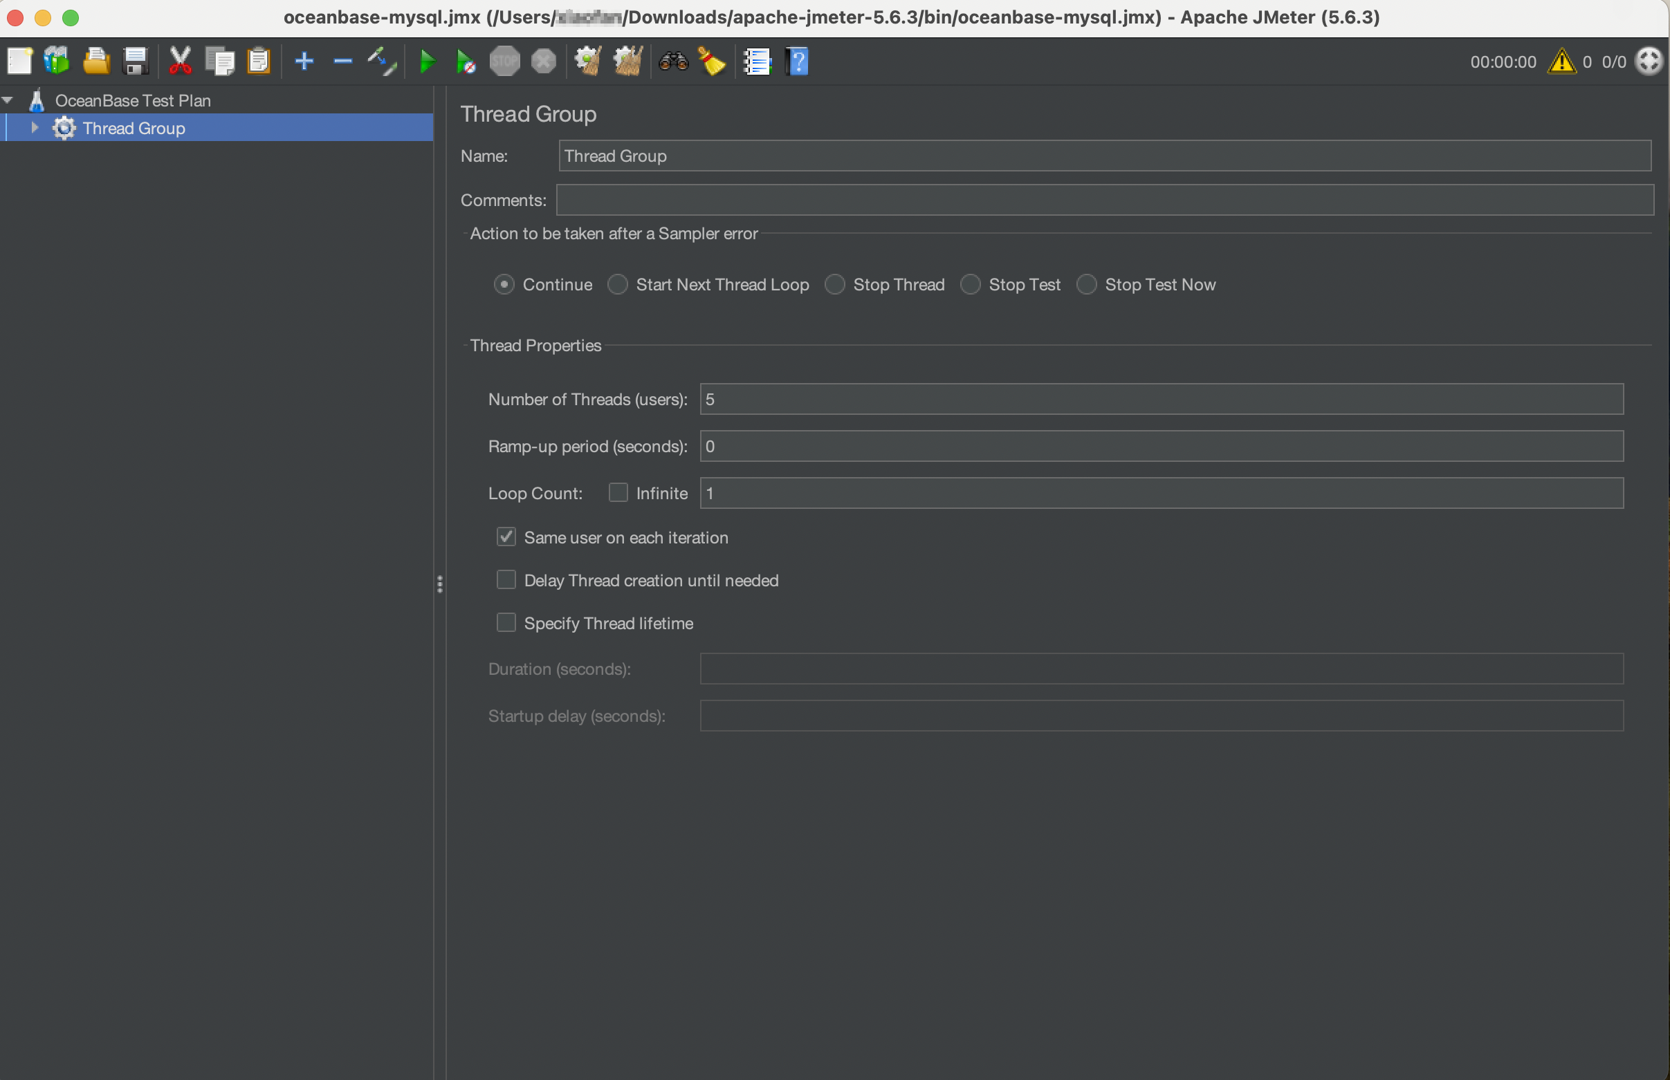Click the Save test plan disk icon
Image resolution: width=1670 pixels, height=1080 pixels.
(136, 62)
